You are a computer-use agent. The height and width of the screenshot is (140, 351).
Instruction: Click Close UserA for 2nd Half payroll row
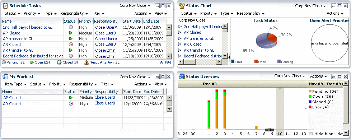(106, 27)
